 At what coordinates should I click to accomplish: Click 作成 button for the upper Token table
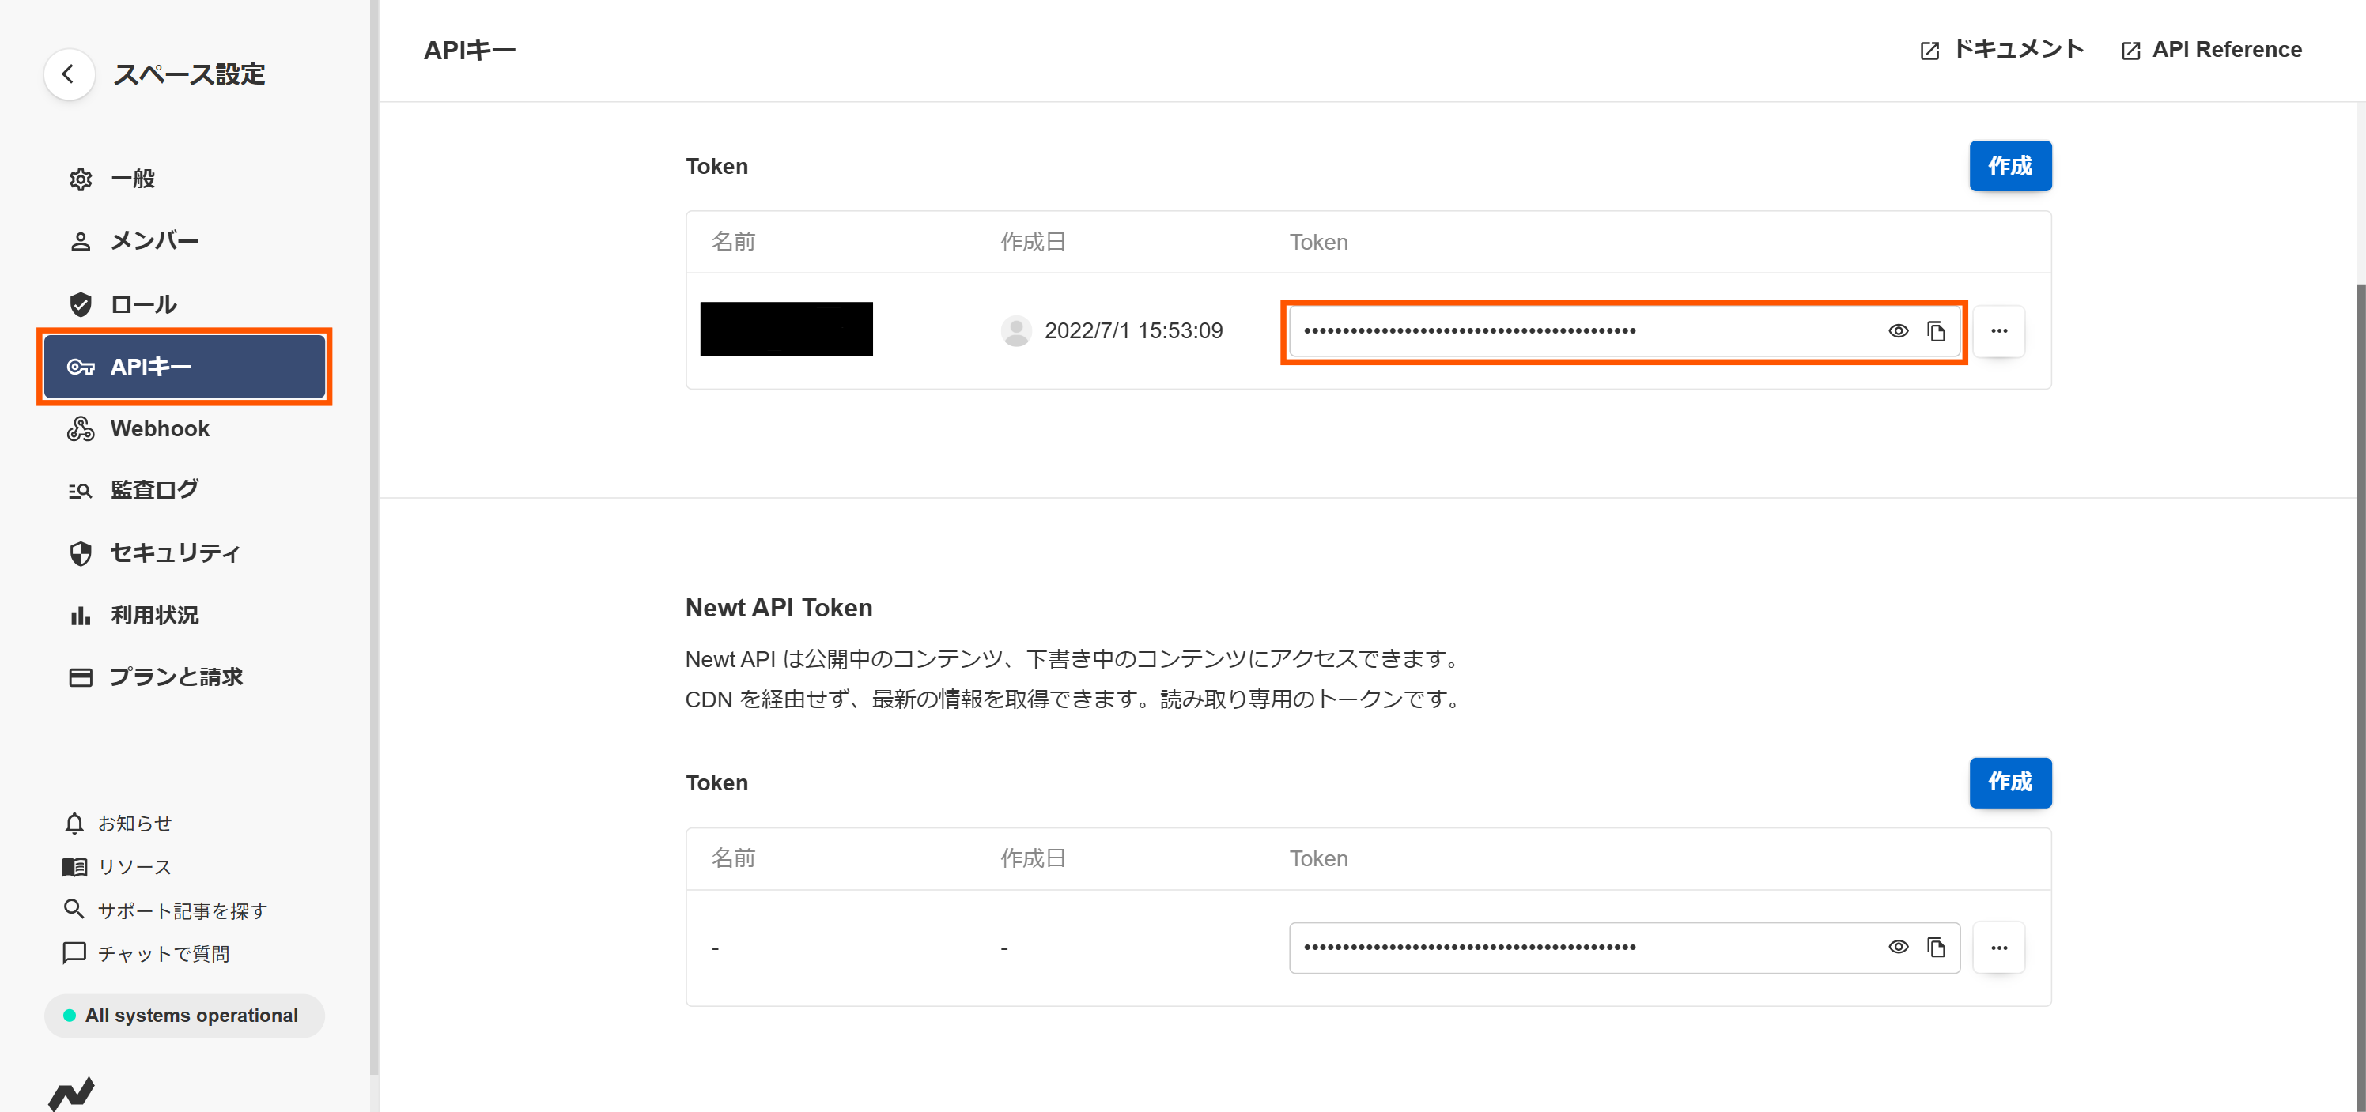2011,166
